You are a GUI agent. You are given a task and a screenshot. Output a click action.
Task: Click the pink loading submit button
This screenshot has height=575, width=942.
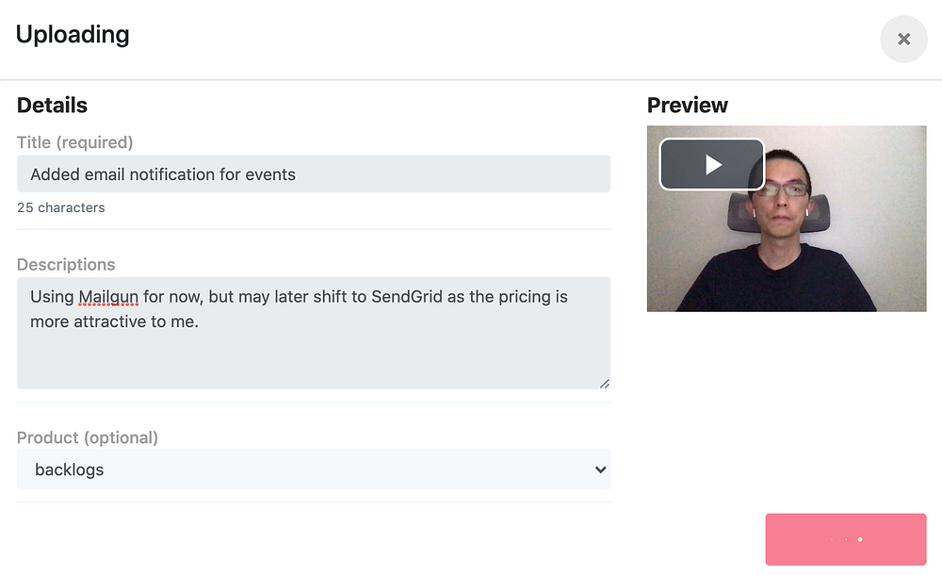coord(845,539)
